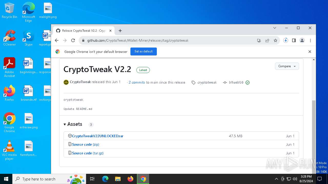View site information lock icon

pos(83,40)
